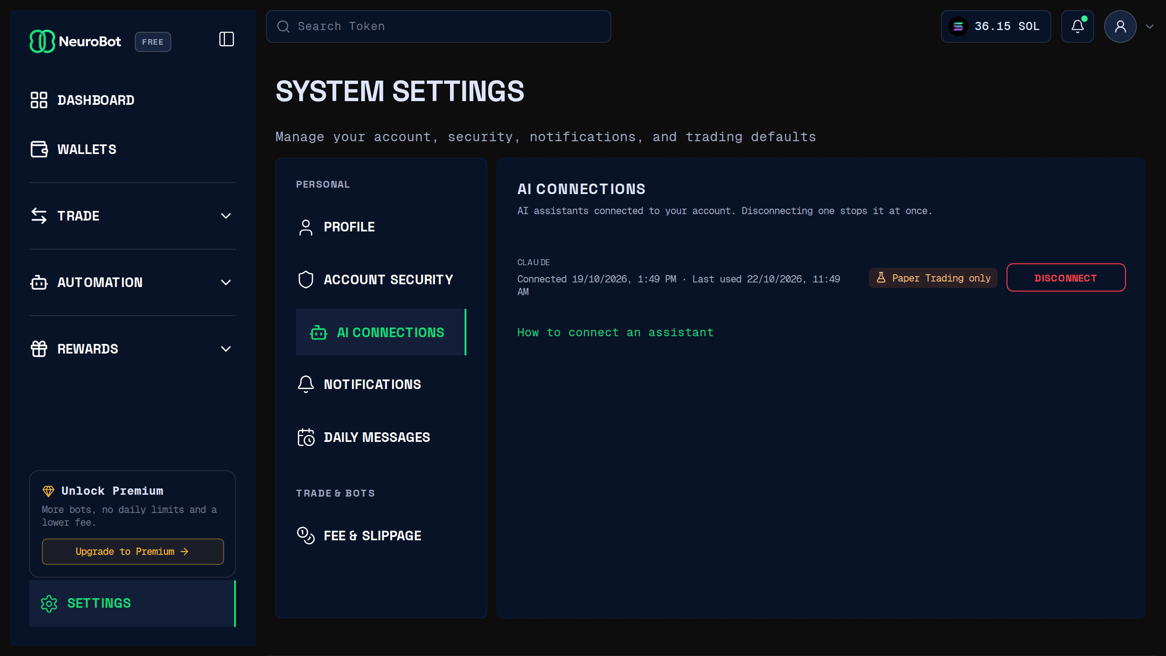
Task: Click the NeuroBot logo icon
Action: tap(42, 41)
